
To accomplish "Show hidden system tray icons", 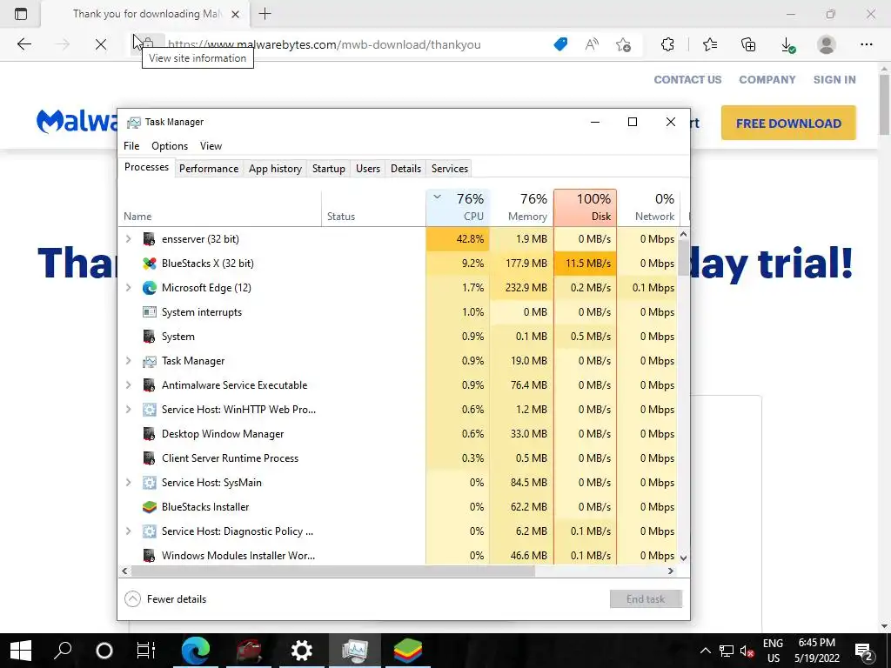I will click(705, 651).
